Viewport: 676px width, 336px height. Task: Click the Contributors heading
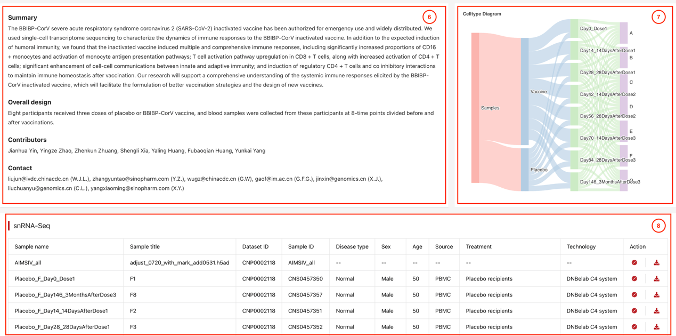click(x=27, y=140)
